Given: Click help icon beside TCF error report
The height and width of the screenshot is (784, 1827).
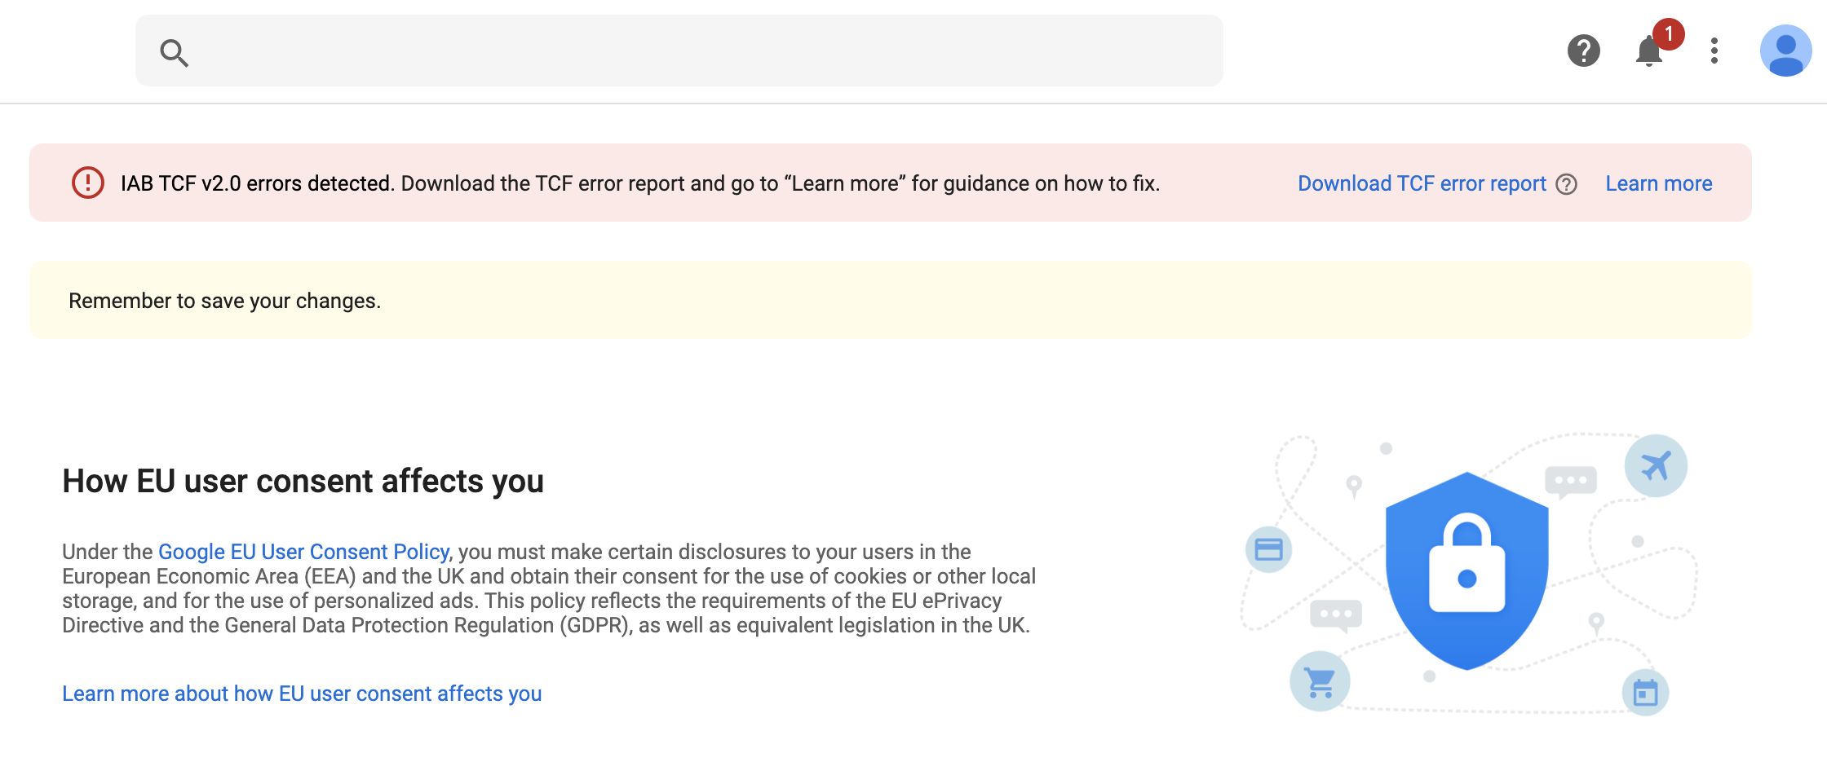Looking at the screenshot, I should click(x=1566, y=184).
